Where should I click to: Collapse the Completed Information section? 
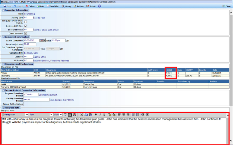[x=3, y=37]
